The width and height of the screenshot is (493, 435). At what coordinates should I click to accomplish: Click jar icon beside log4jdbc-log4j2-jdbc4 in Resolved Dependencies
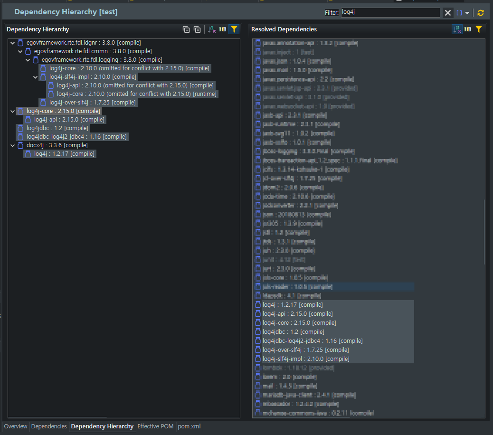click(x=258, y=341)
